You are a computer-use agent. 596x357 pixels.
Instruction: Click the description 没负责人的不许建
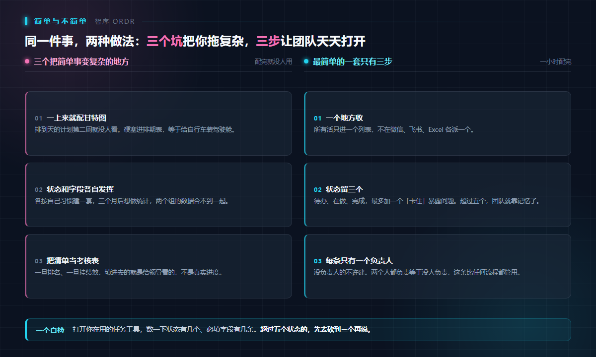tap(417, 272)
